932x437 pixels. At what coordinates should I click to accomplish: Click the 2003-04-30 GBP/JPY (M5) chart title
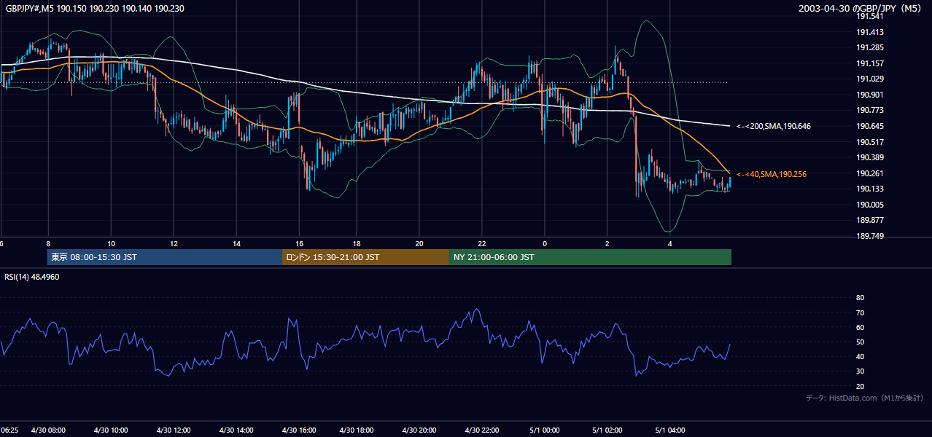[x=861, y=8]
